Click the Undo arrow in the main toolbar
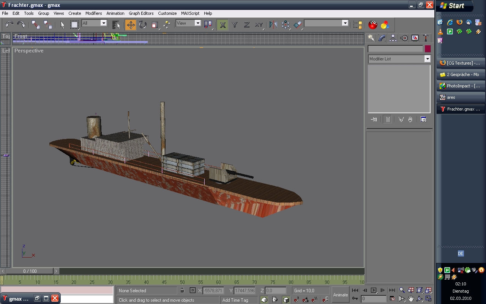 coord(9,25)
